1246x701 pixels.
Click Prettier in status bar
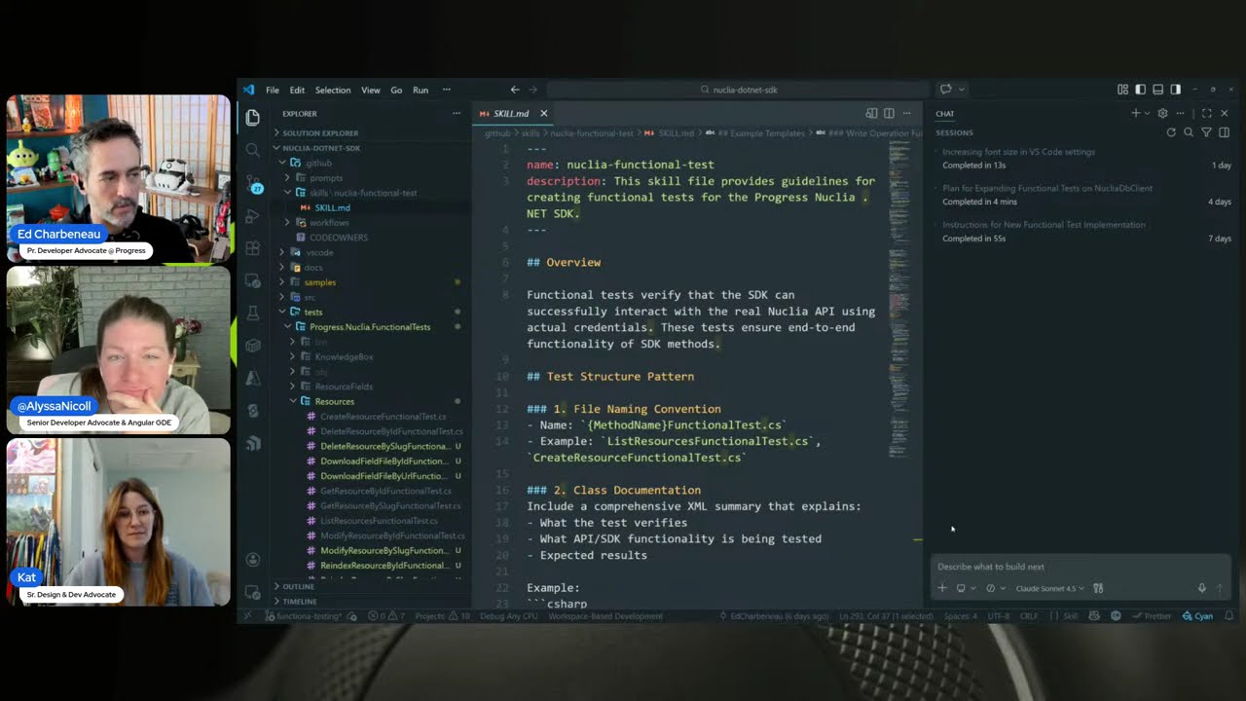tap(1151, 616)
